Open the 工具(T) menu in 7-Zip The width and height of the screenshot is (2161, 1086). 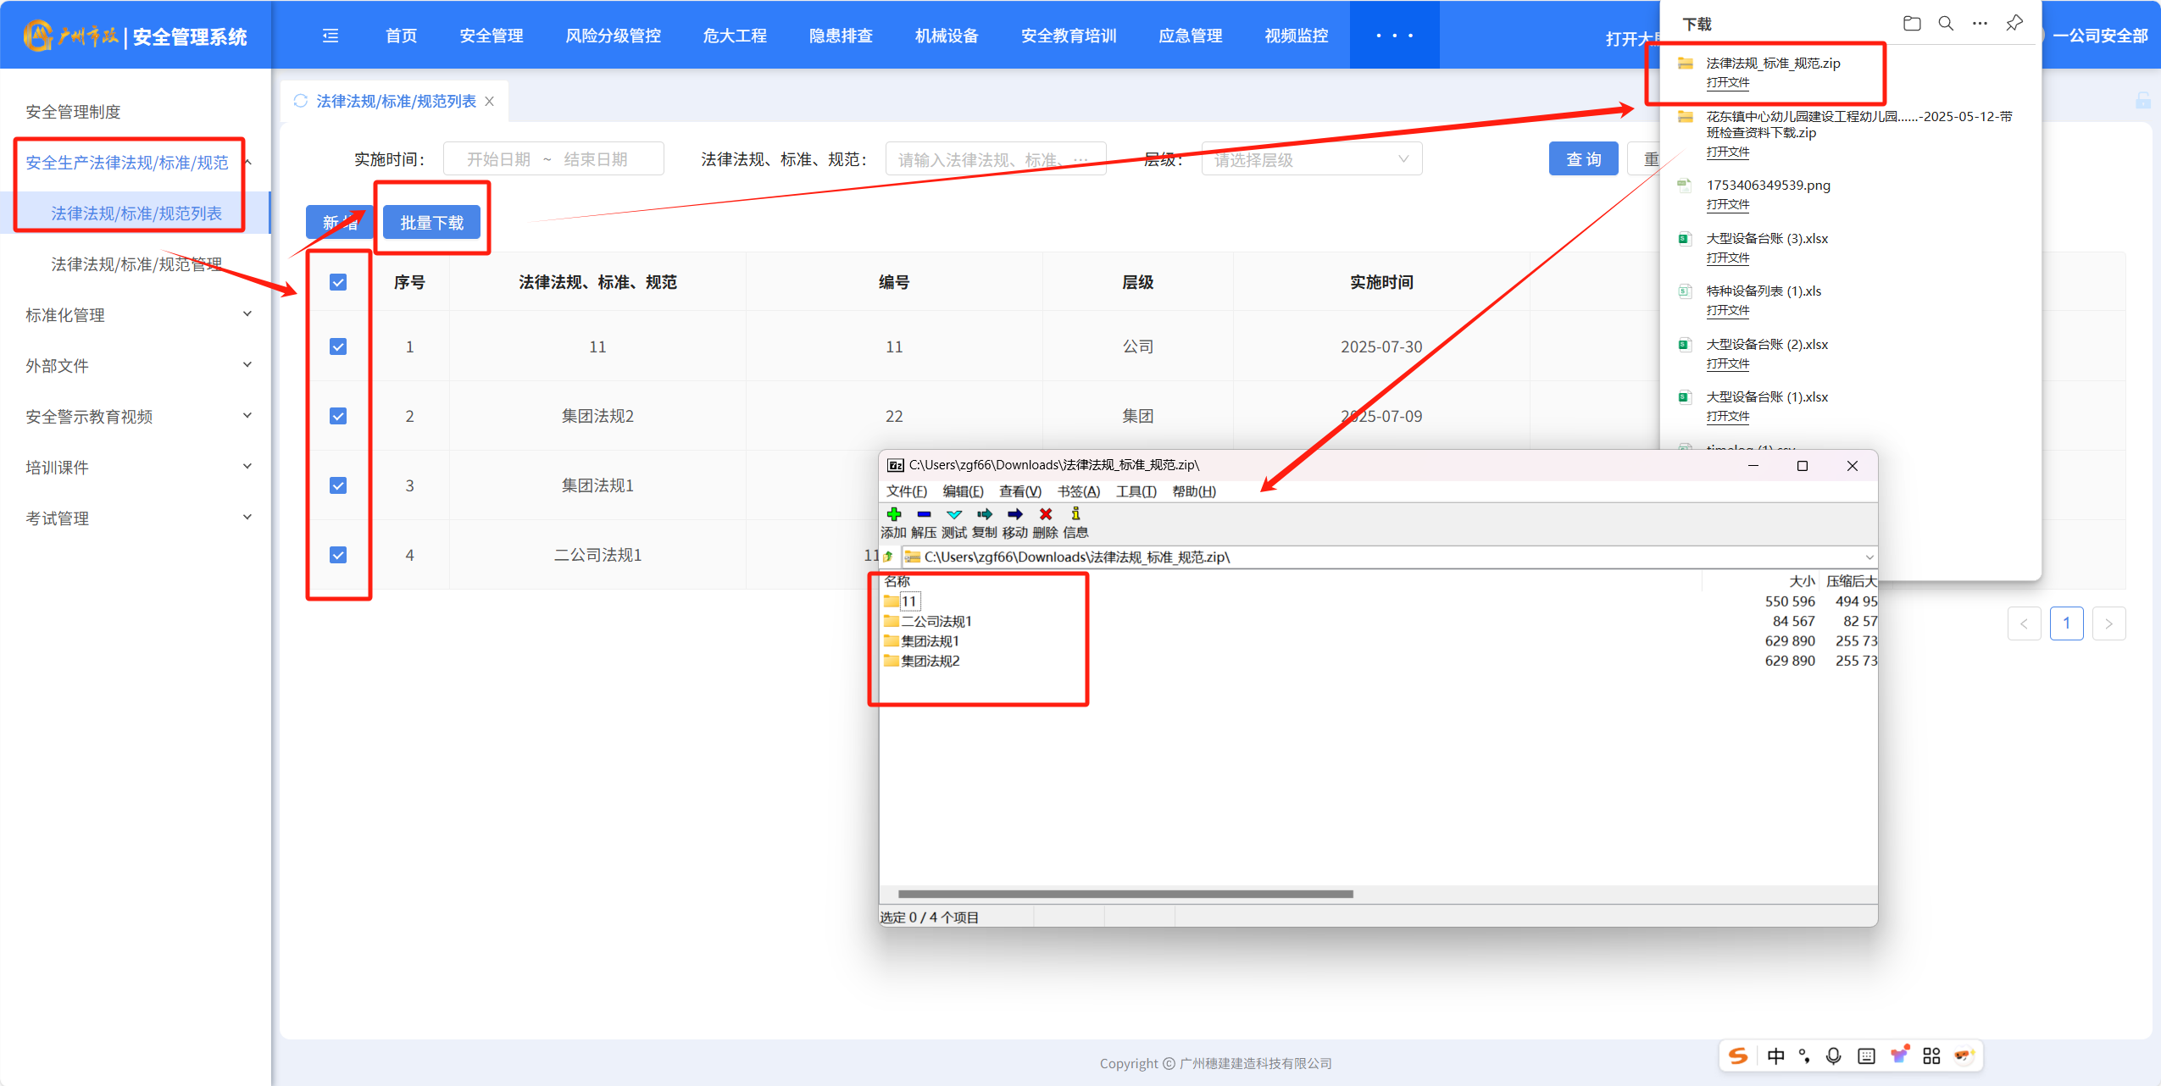(x=1136, y=491)
